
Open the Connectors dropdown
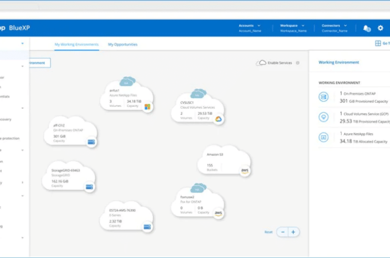click(334, 28)
